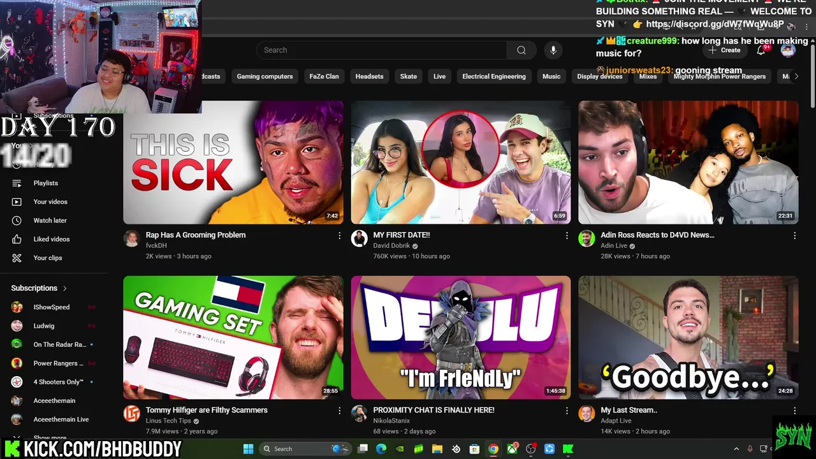Image resolution: width=816 pixels, height=459 pixels.
Task: Expand the Subscriptions section chevron
Action: (65, 288)
